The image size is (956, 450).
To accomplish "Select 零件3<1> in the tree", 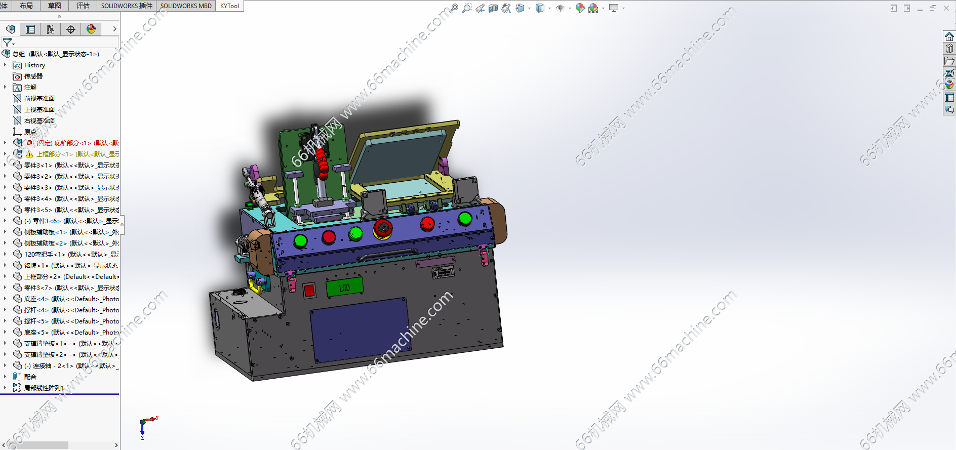I will (x=66, y=165).
